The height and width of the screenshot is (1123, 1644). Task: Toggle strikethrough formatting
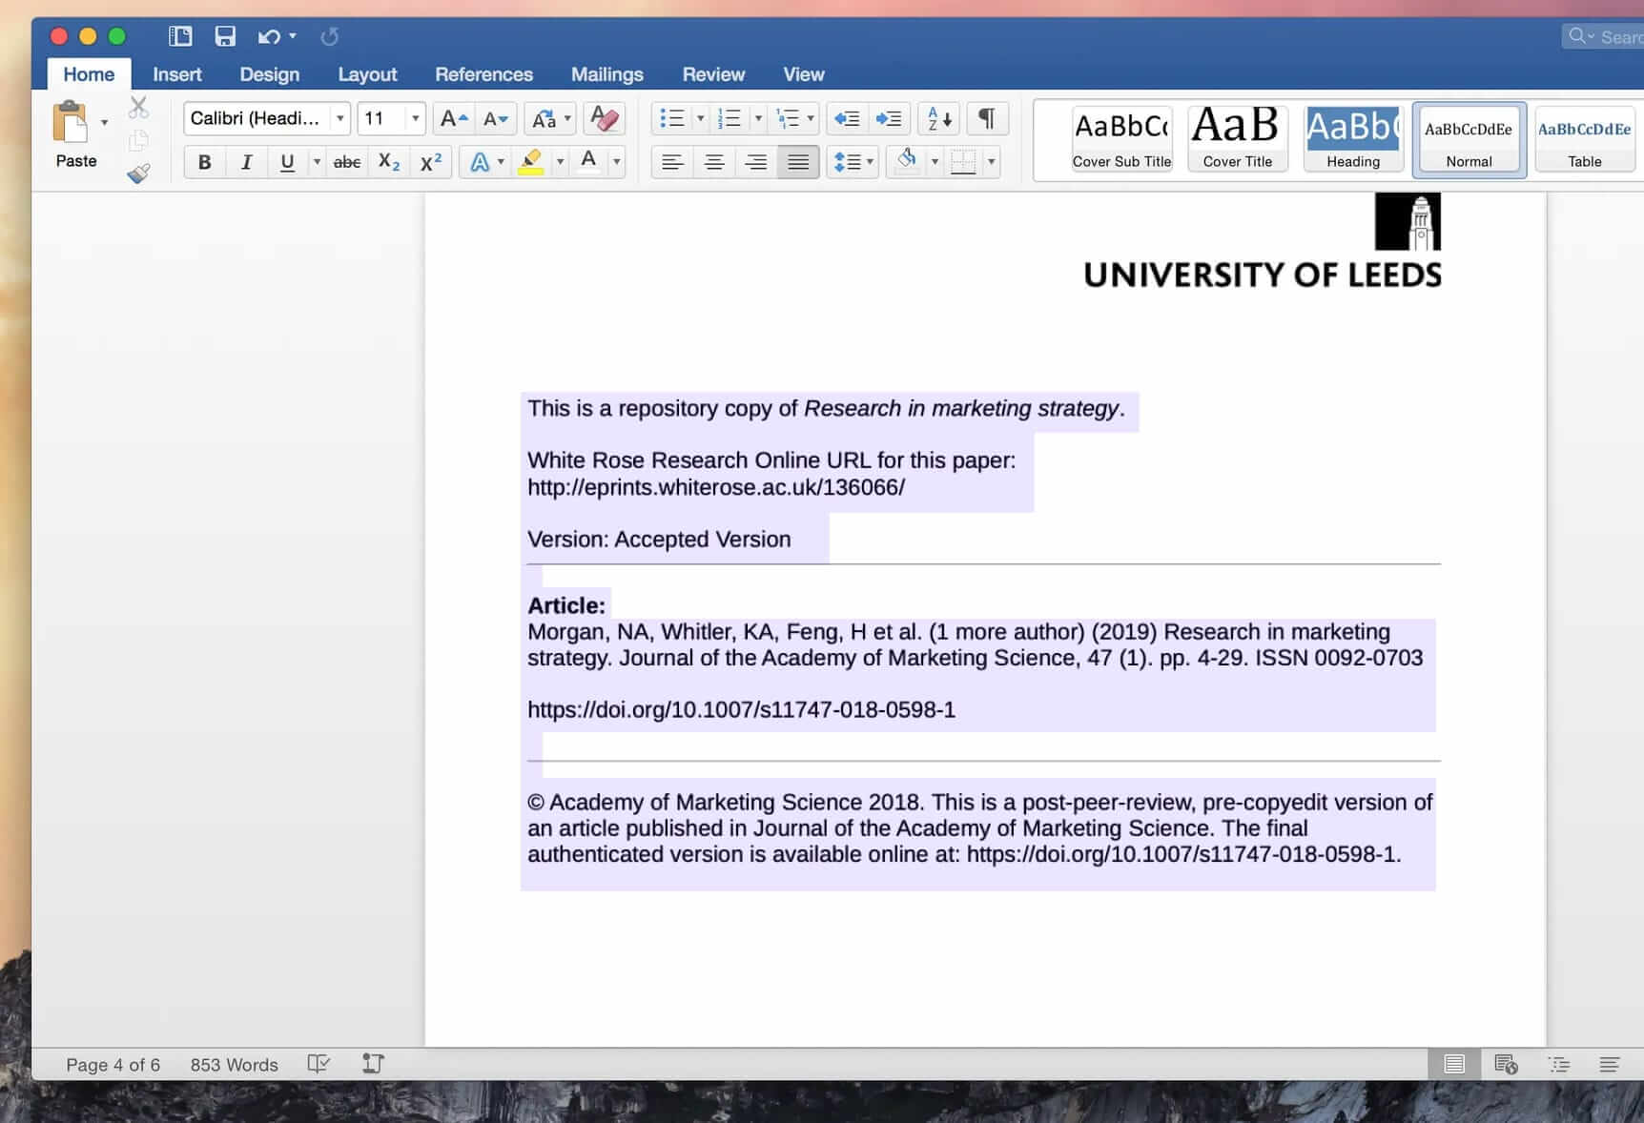click(x=345, y=162)
